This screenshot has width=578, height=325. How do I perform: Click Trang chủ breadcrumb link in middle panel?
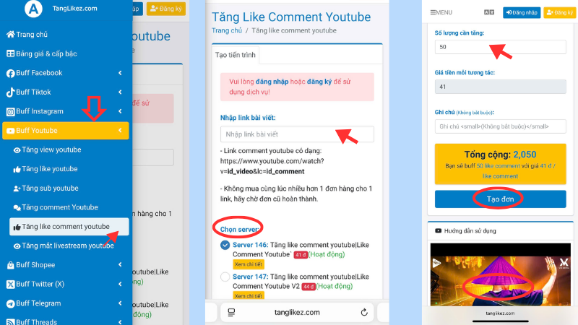click(x=227, y=30)
